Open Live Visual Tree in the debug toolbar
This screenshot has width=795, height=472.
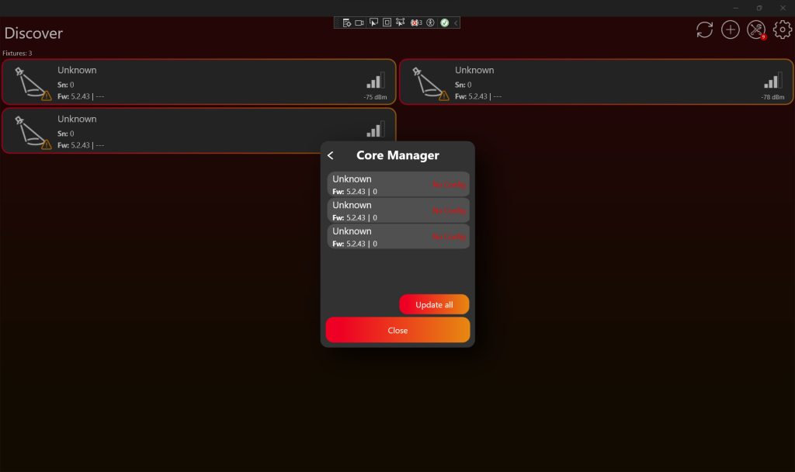point(347,23)
